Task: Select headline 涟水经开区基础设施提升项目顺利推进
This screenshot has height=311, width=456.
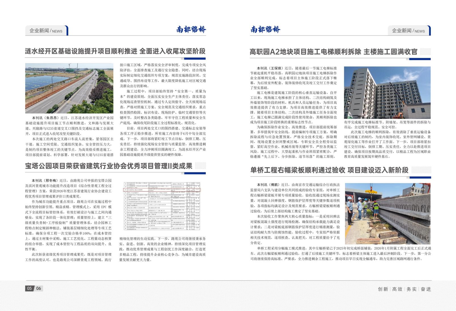Action: point(81,51)
